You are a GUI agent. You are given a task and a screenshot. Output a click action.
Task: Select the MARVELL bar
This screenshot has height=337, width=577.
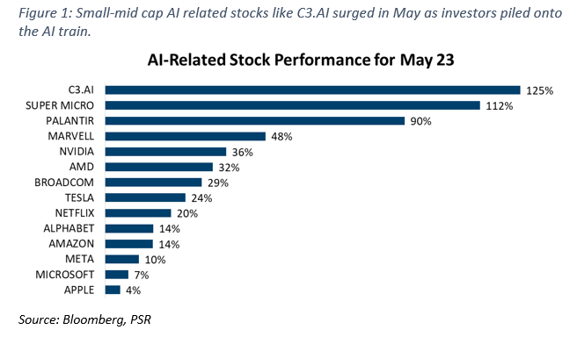(x=185, y=137)
